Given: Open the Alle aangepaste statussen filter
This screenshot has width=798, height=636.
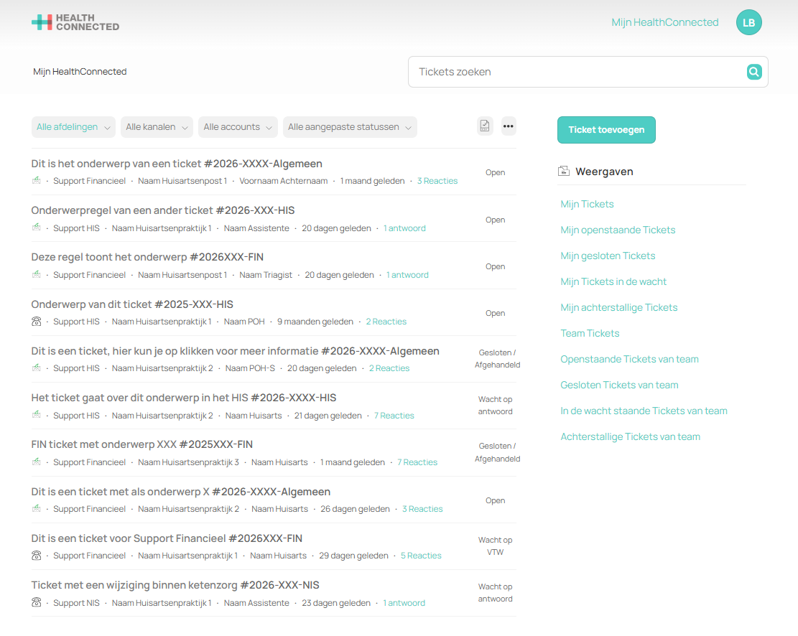Looking at the screenshot, I should click(350, 127).
